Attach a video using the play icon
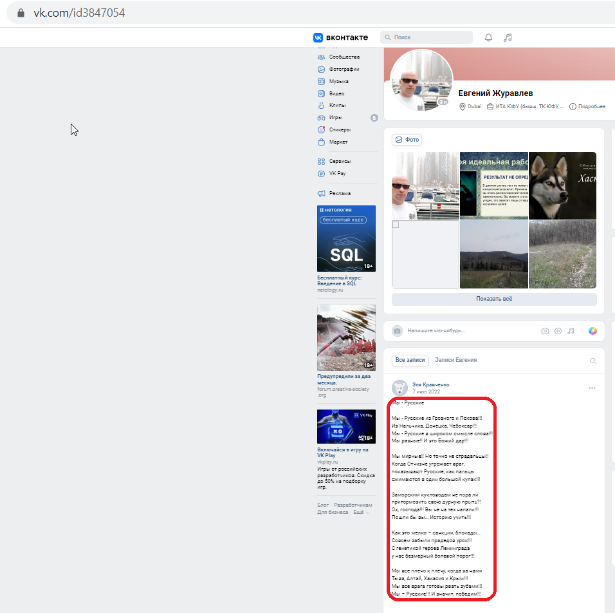This screenshot has width=615, height=613. [x=558, y=331]
